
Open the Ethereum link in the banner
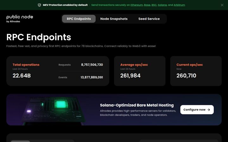click(136, 5)
